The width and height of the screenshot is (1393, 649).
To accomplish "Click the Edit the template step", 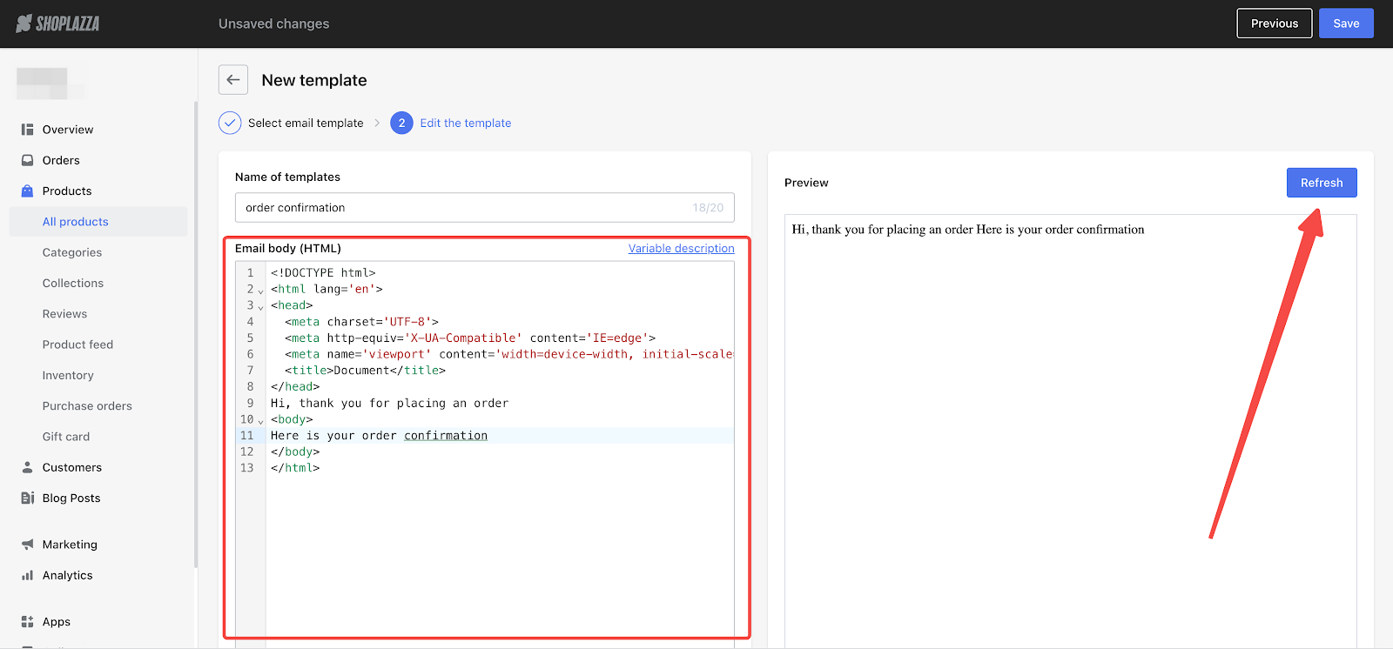I will tap(466, 123).
